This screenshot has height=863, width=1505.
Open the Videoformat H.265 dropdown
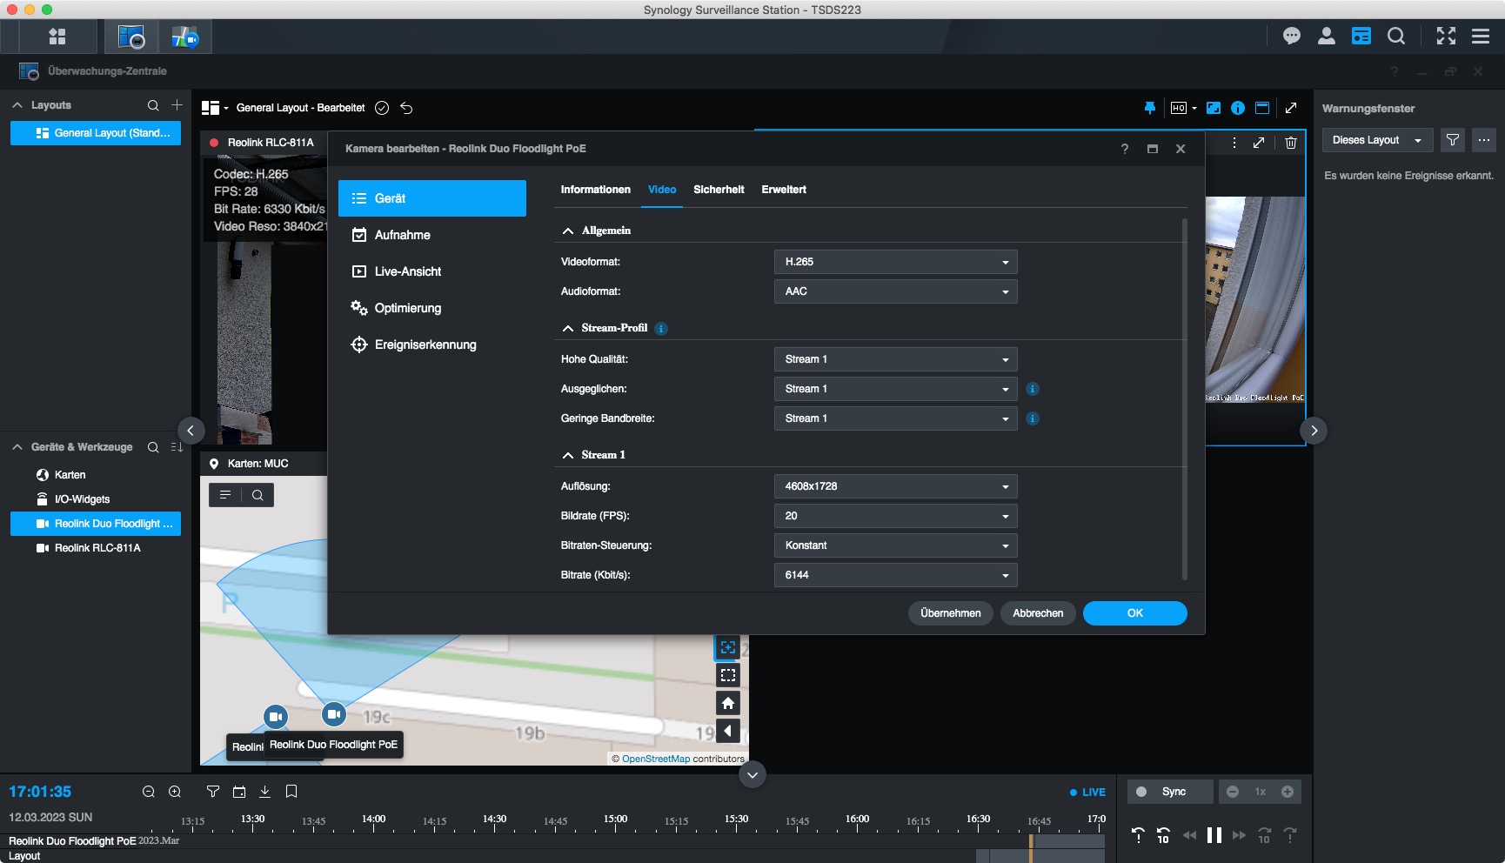894,262
